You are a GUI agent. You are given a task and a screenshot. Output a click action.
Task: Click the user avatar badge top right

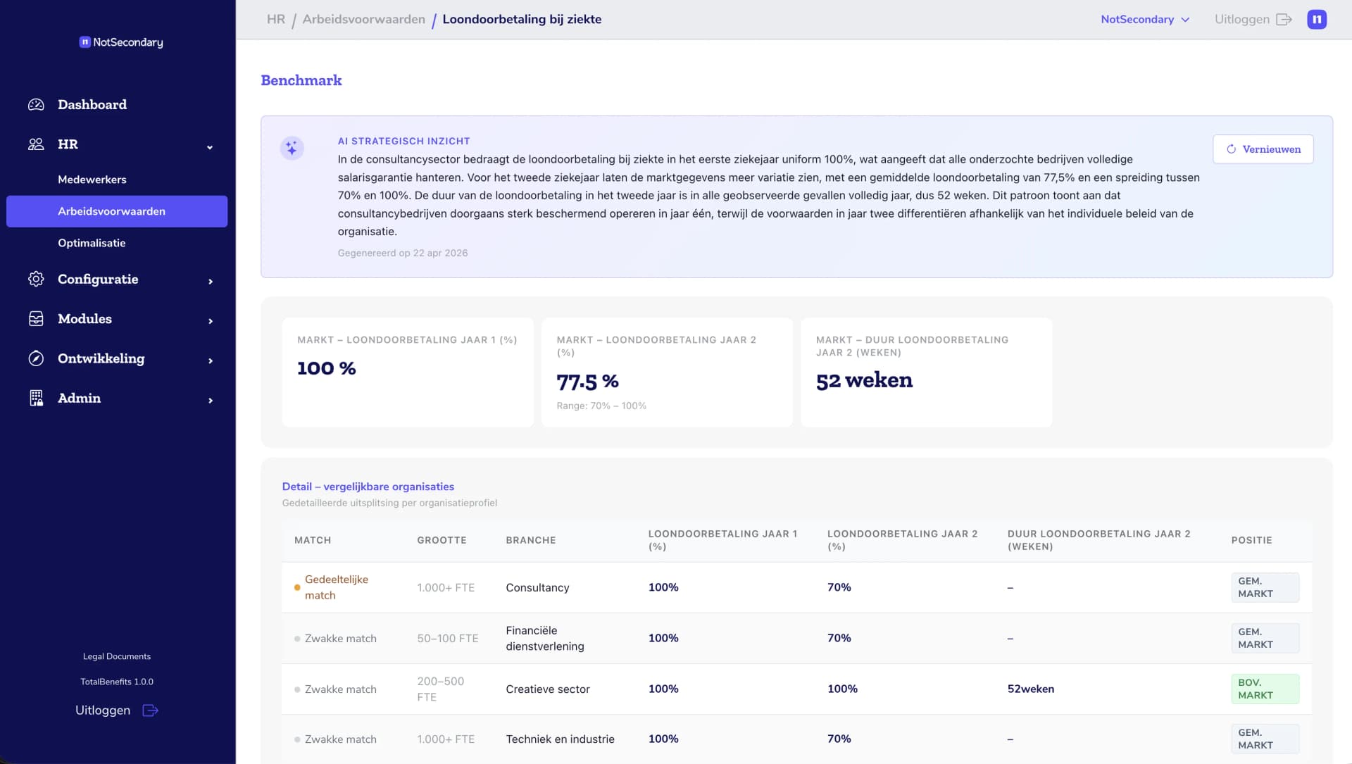[x=1317, y=19]
